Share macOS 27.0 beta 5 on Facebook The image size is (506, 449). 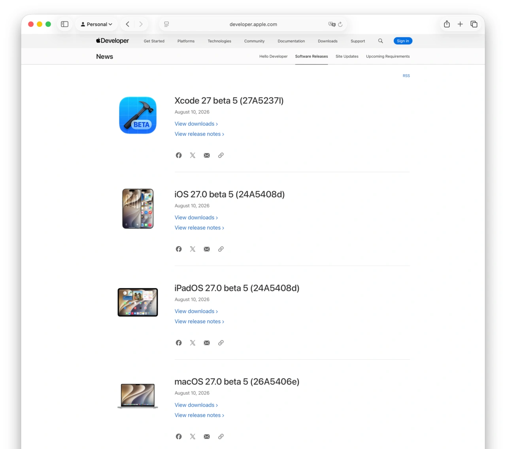179,436
